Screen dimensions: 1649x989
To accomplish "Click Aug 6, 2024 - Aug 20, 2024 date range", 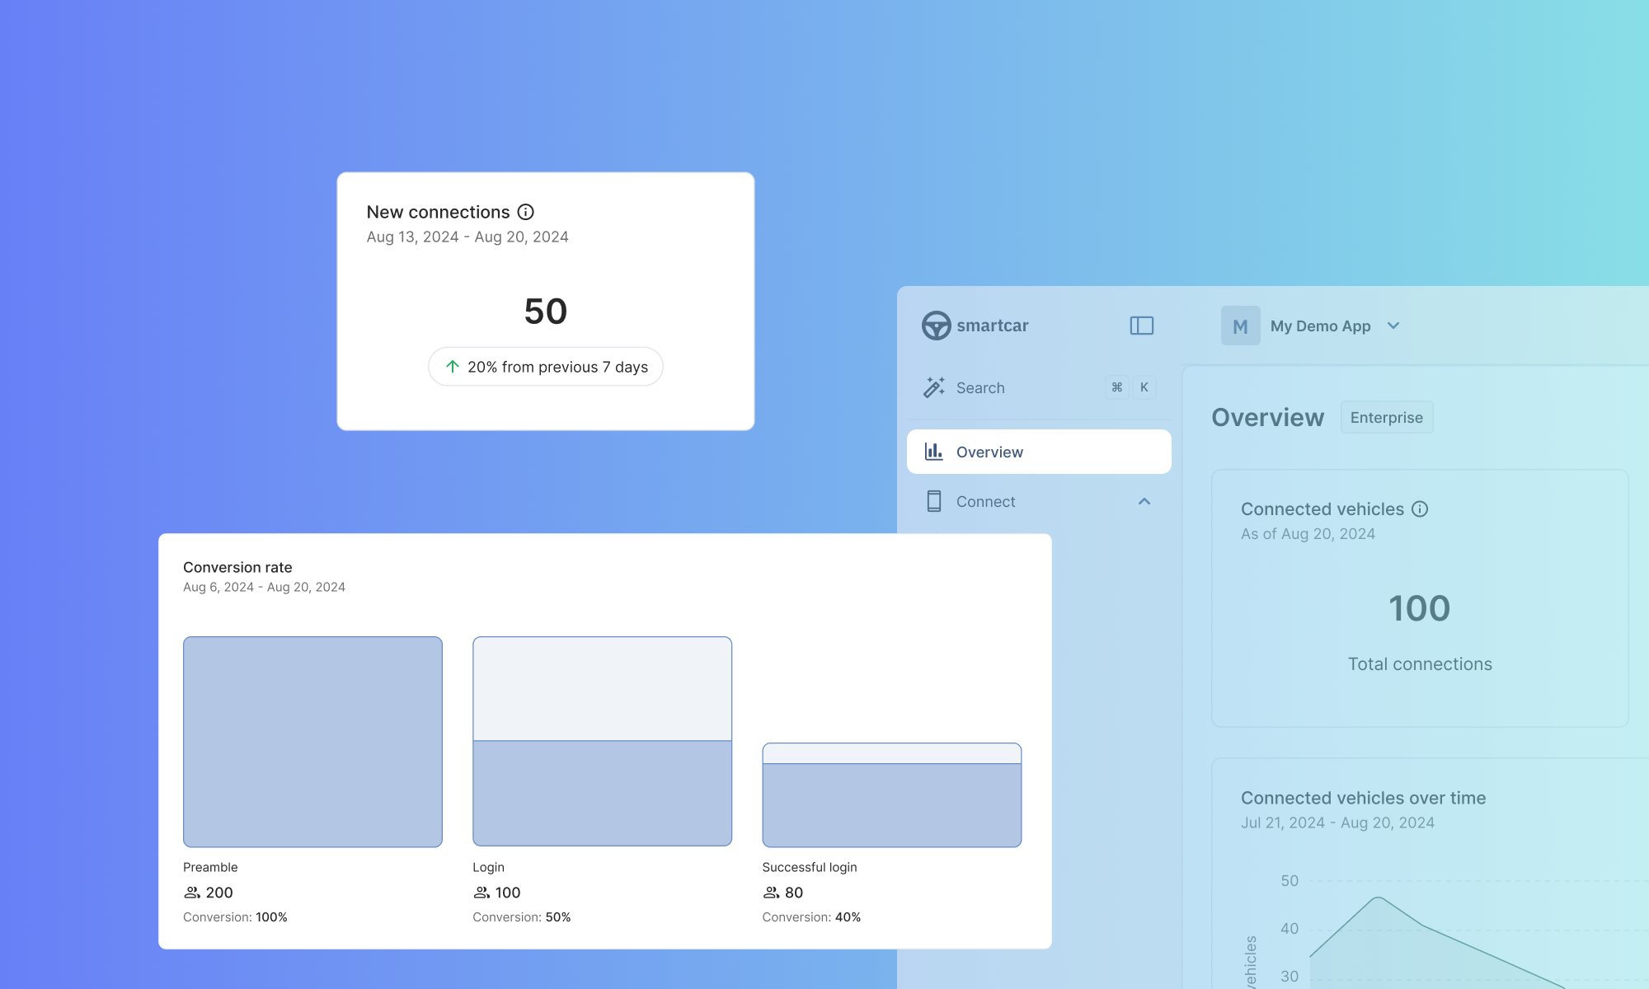I will pyautogui.click(x=264, y=587).
